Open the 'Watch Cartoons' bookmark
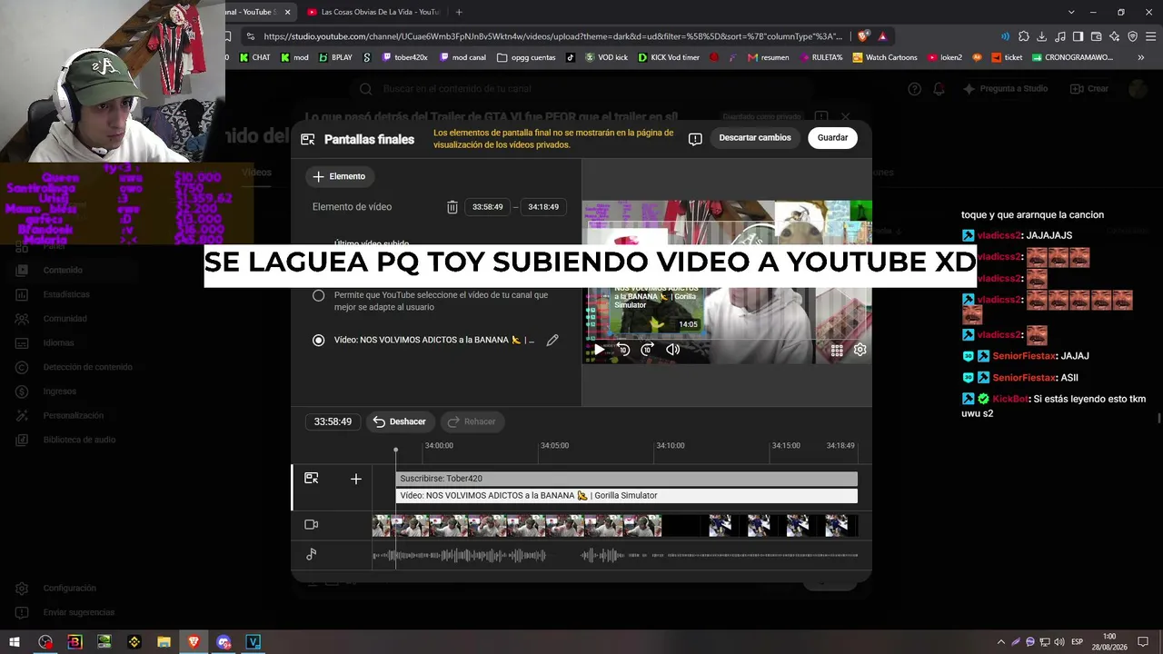 click(885, 57)
